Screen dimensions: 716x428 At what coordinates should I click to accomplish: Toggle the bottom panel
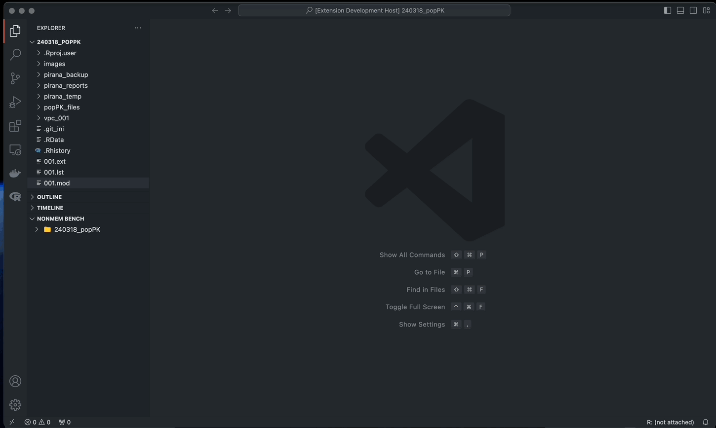(680, 10)
